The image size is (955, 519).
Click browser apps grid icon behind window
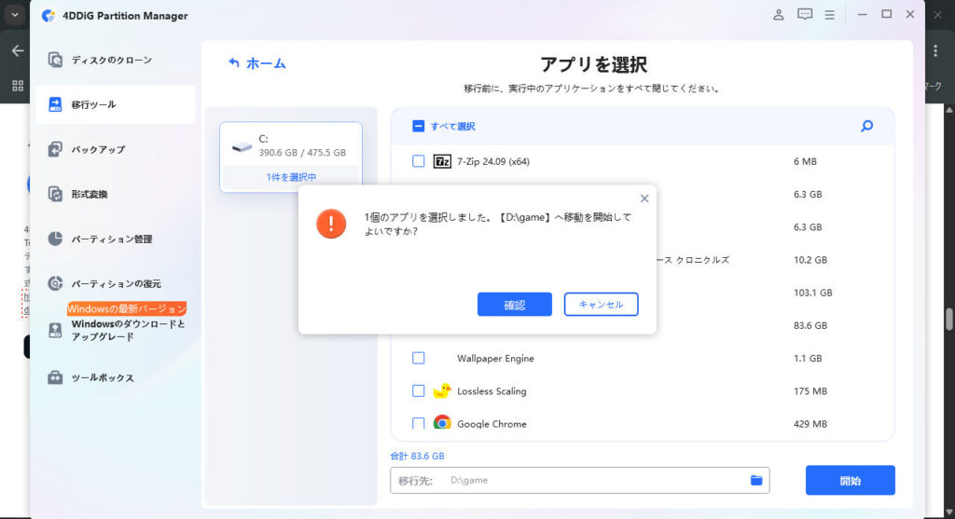(x=18, y=86)
